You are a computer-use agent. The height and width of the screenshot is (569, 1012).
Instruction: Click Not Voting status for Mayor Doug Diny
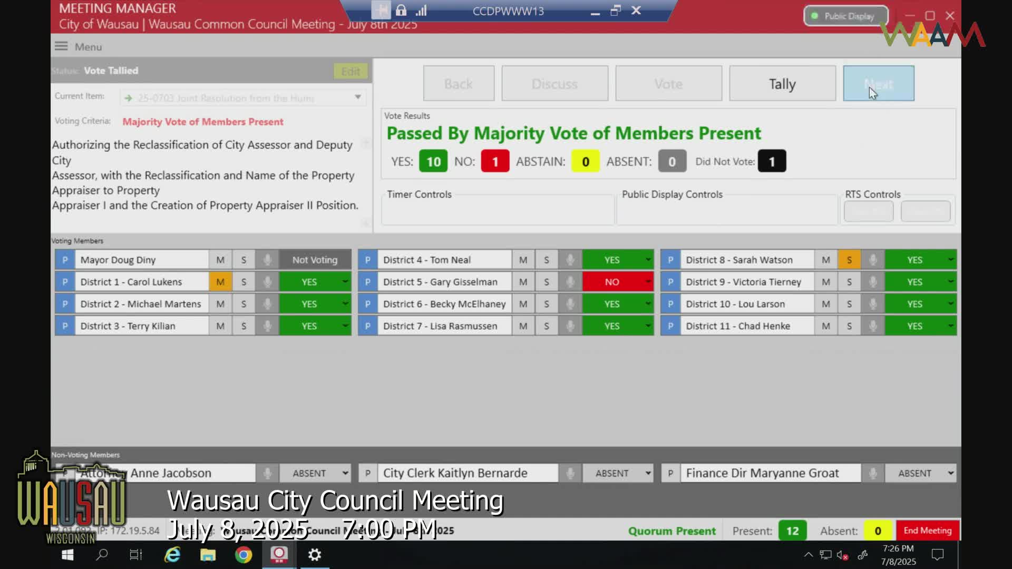coord(315,260)
